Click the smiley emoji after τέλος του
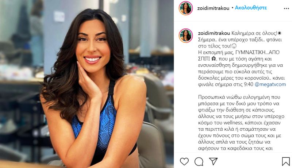This screenshot has width=292, height=168. click(234, 46)
